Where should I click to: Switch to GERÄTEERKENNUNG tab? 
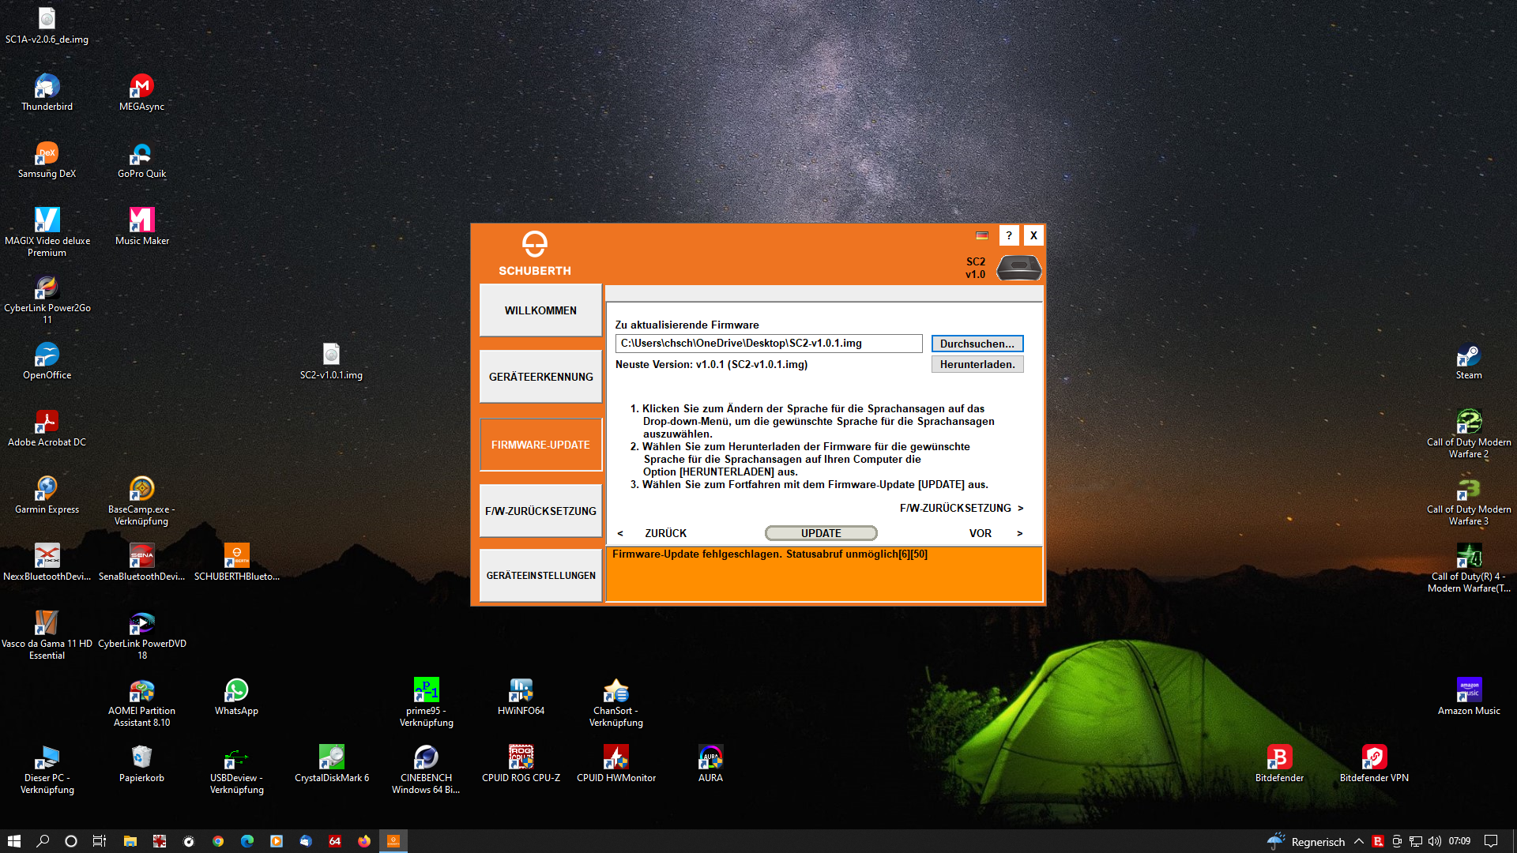[x=540, y=377]
